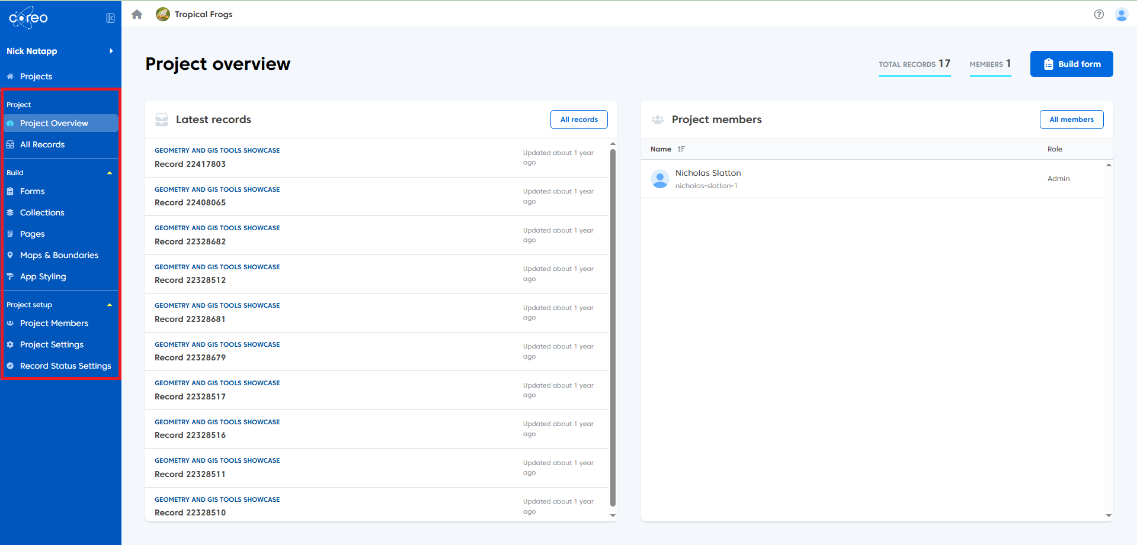Select Collections in the sidebar
Image resolution: width=1137 pixels, height=545 pixels.
(x=42, y=212)
